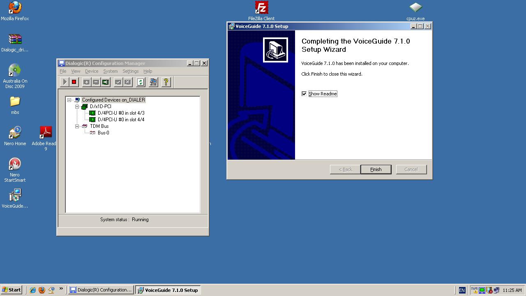Open Configure Device wrench toolbar icon
Screen dimensions: 526x296
click(106, 82)
